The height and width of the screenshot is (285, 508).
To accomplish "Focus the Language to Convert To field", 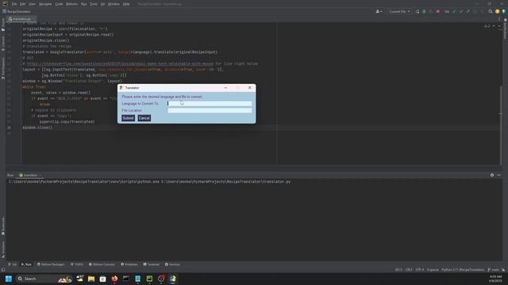I will (210, 104).
